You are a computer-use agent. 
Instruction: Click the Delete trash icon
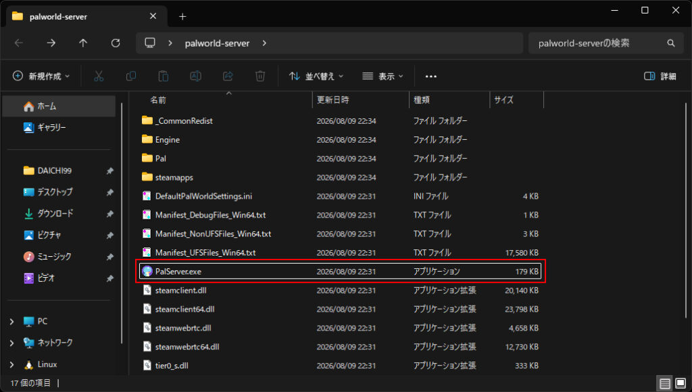[x=260, y=76]
